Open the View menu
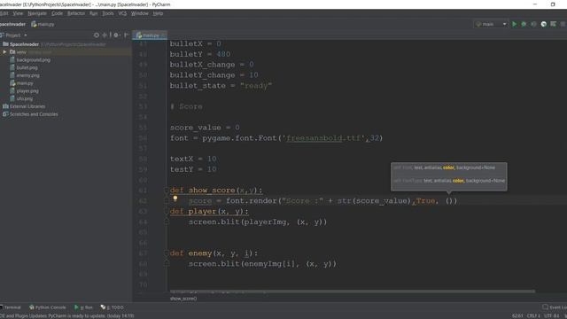Image resolution: width=567 pixels, height=319 pixels. [18, 13]
